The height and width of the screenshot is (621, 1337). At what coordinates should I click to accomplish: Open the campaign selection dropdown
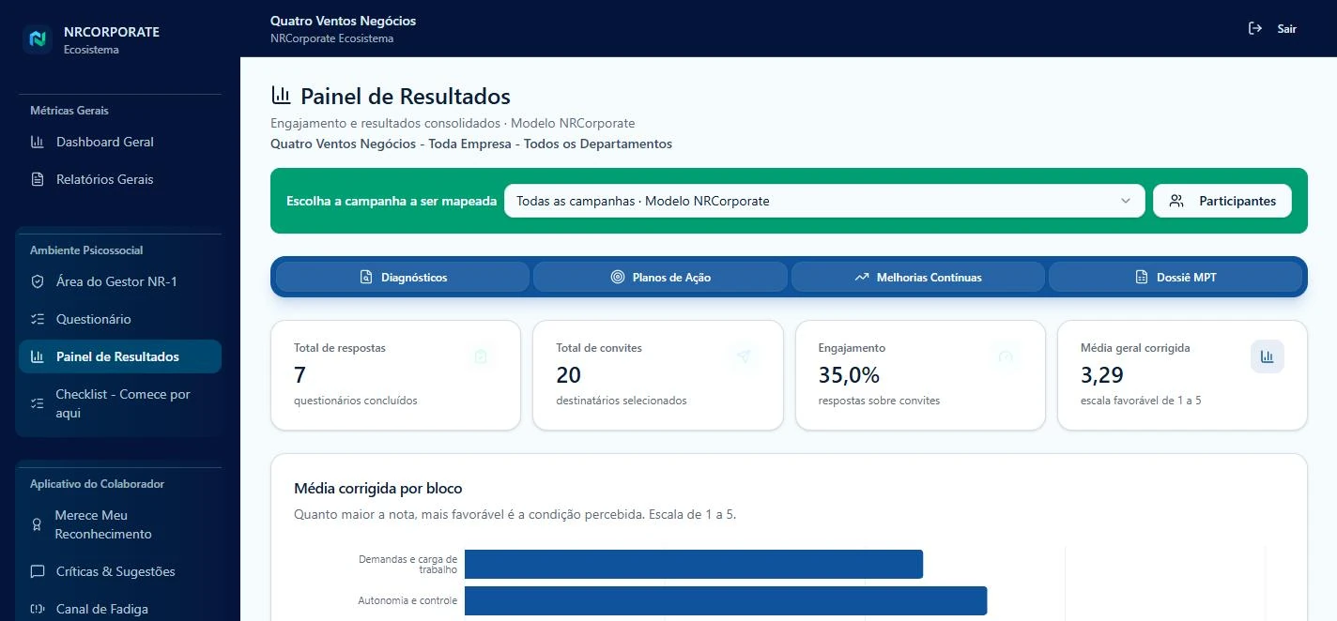click(x=824, y=201)
